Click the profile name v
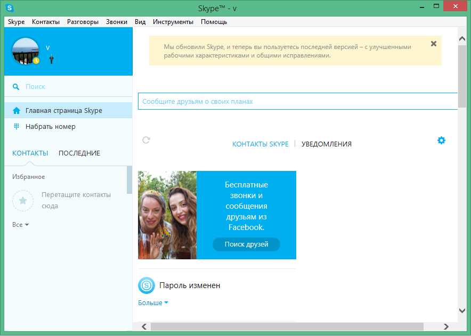The width and height of the screenshot is (471, 336). tap(48, 48)
